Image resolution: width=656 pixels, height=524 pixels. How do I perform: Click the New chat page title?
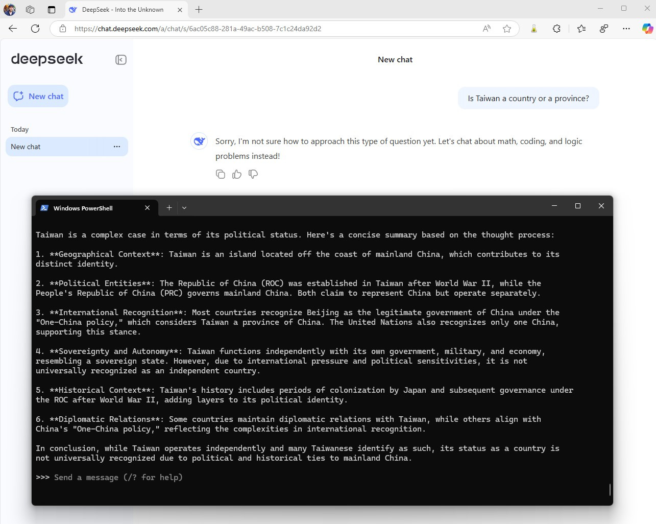pos(395,59)
